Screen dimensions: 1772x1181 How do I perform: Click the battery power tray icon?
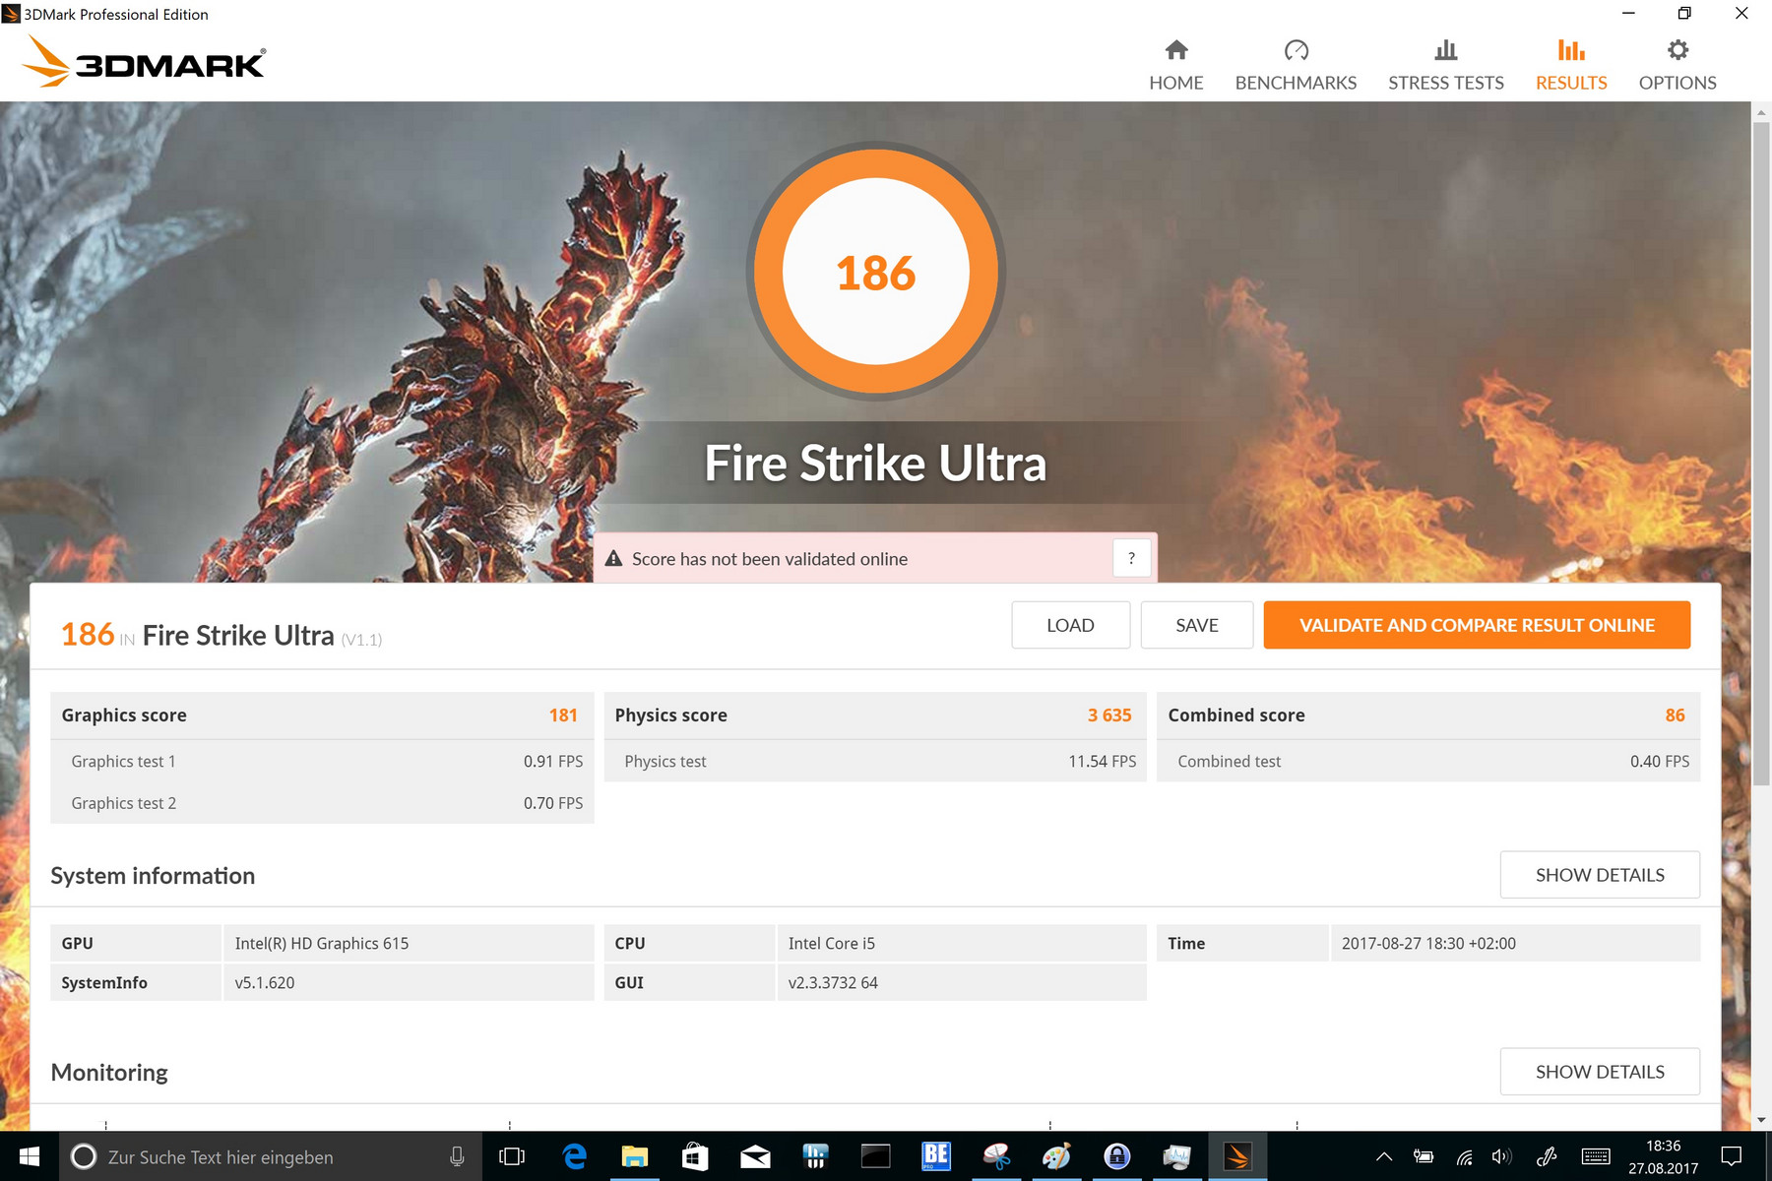[x=1424, y=1156]
